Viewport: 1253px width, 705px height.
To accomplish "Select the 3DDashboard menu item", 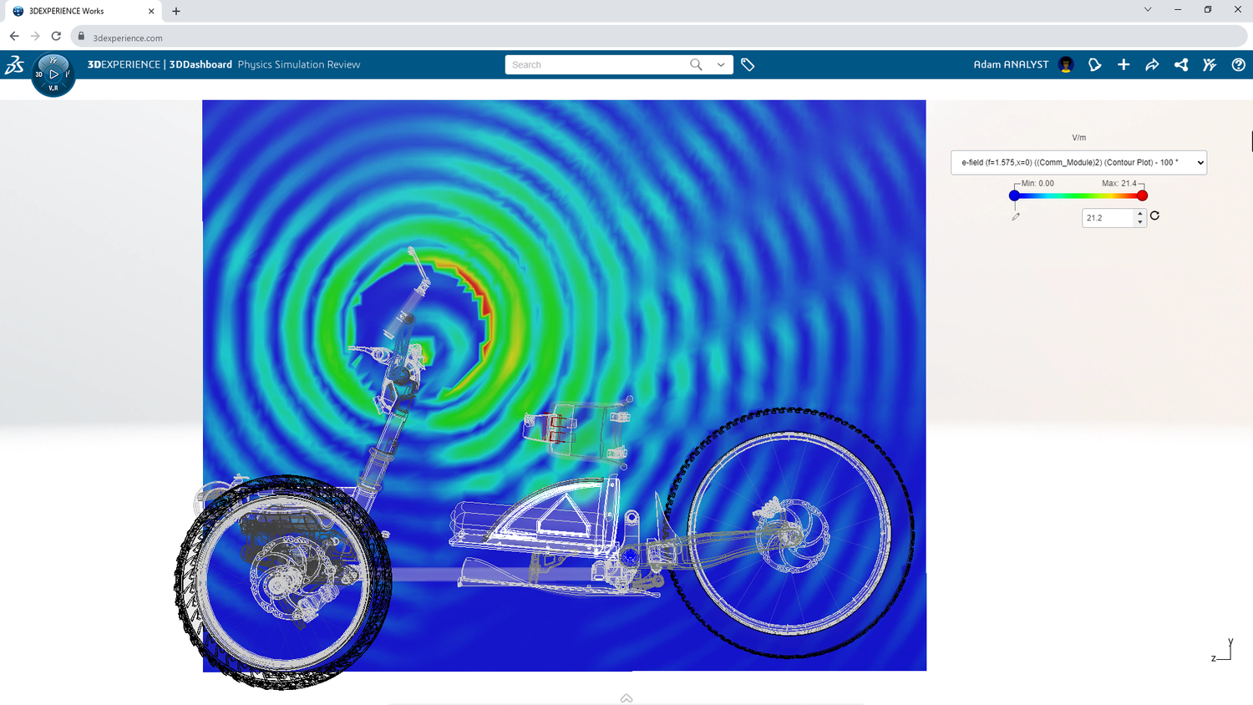I will point(200,64).
